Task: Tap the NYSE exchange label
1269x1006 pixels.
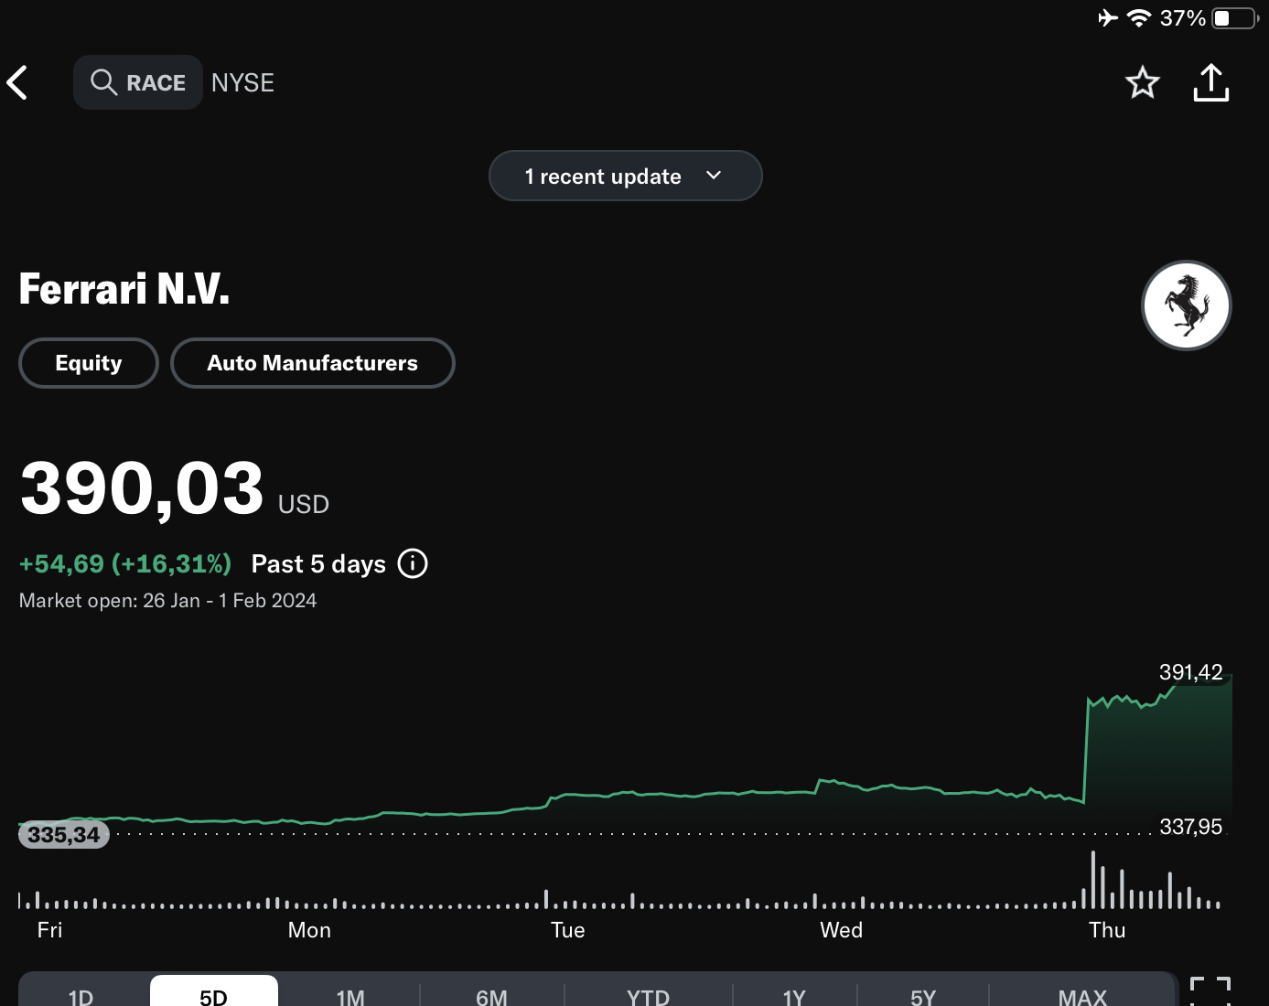Action: [242, 82]
